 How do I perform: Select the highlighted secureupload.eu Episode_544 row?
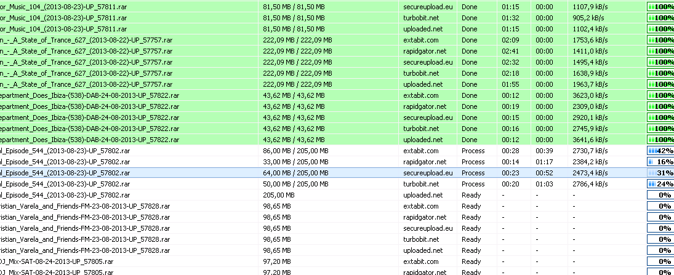(x=337, y=173)
